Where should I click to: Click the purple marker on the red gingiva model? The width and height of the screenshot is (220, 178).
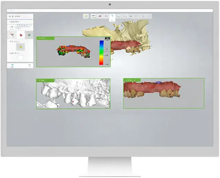pyautogui.click(x=158, y=82)
